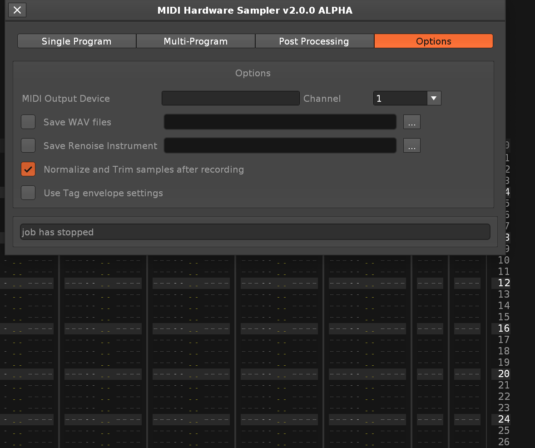The height and width of the screenshot is (448, 535).
Task: Click line number 10 in the pattern editor
Action: click(x=504, y=260)
